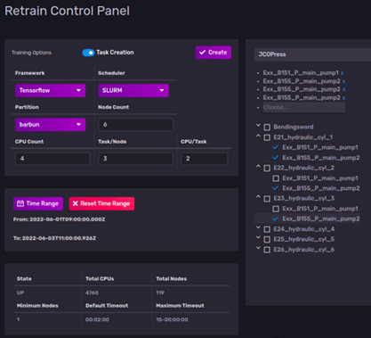Image resolution: width=371 pixels, height=338 pixels.
Task: Uncheck Exx_B155_P_main_pump2 under E21_hydraulic_cyl_1
Action: (276, 158)
